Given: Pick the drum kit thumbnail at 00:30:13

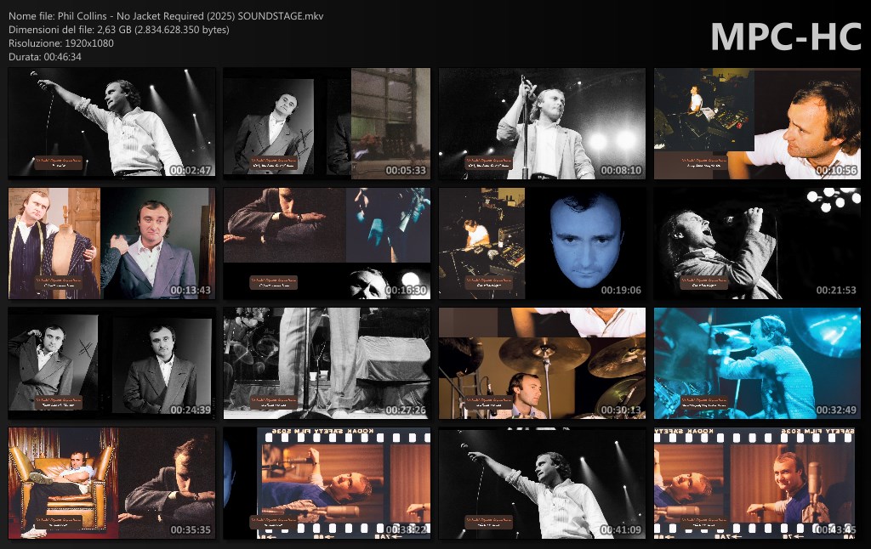Looking at the screenshot, I should (x=542, y=363).
